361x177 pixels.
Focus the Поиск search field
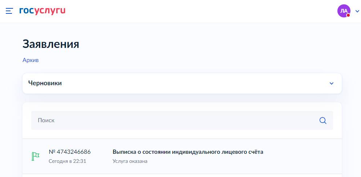click(x=175, y=120)
